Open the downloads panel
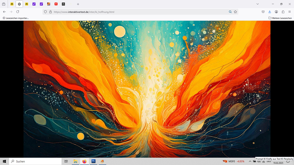 (270, 12)
